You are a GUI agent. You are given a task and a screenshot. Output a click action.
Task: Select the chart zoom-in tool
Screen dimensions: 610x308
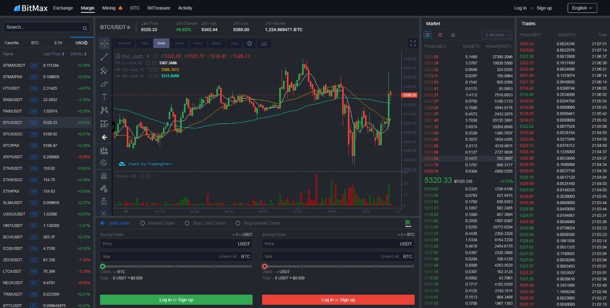click(104, 163)
